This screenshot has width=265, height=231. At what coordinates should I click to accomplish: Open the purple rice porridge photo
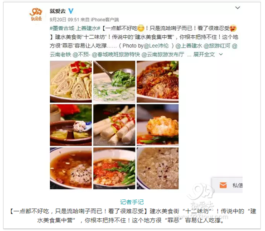[158, 168]
